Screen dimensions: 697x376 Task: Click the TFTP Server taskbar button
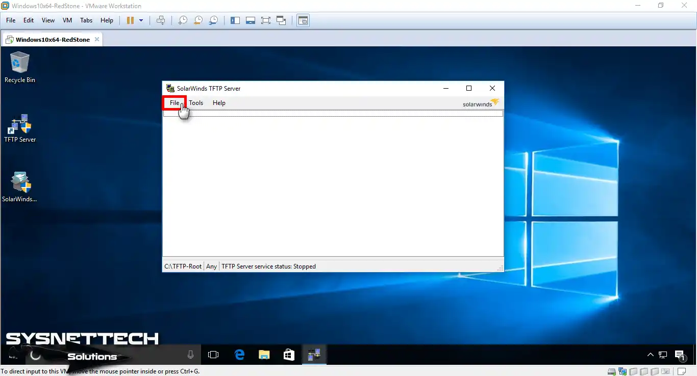pos(314,355)
